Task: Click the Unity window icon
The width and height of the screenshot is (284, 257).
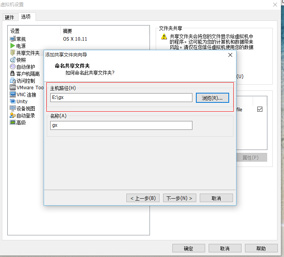Action: pyautogui.click(x=13, y=101)
